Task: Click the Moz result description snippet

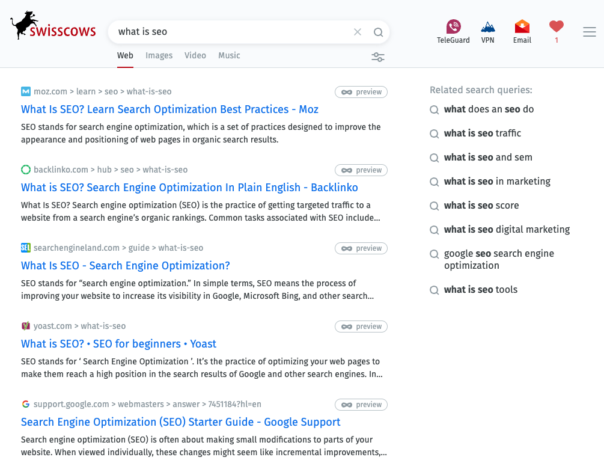Action: point(201,133)
